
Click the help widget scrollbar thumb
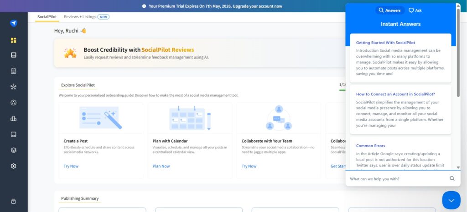pyautogui.click(x=458, y=54)
